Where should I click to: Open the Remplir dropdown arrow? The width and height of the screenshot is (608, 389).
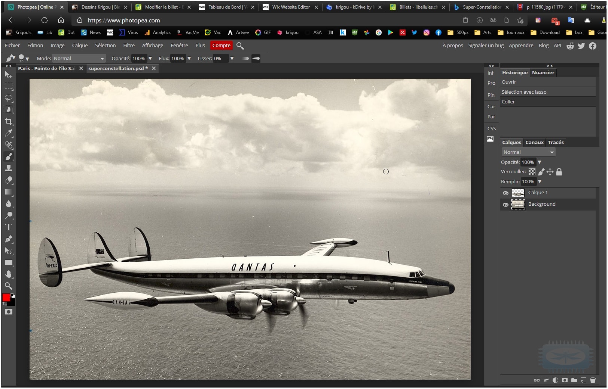(x=540, y=181)
